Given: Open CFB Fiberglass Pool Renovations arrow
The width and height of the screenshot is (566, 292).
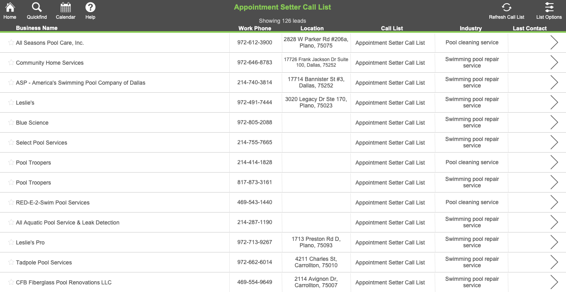Looking at the screenshot, I should click(x=554, y=282).
